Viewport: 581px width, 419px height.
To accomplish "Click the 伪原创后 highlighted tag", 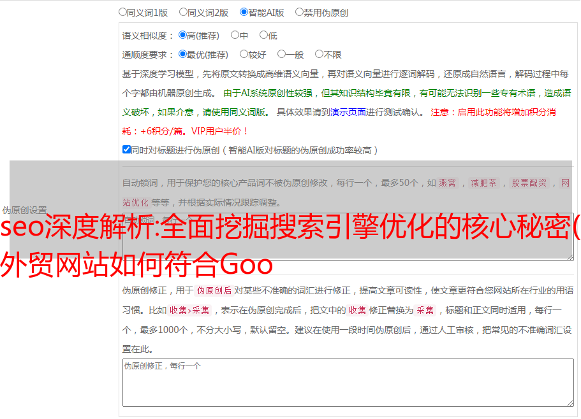I will (214, 290).
